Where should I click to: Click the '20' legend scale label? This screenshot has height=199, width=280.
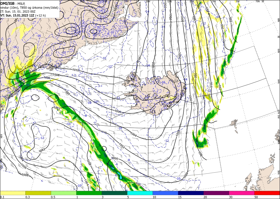[x=205, y=197]
